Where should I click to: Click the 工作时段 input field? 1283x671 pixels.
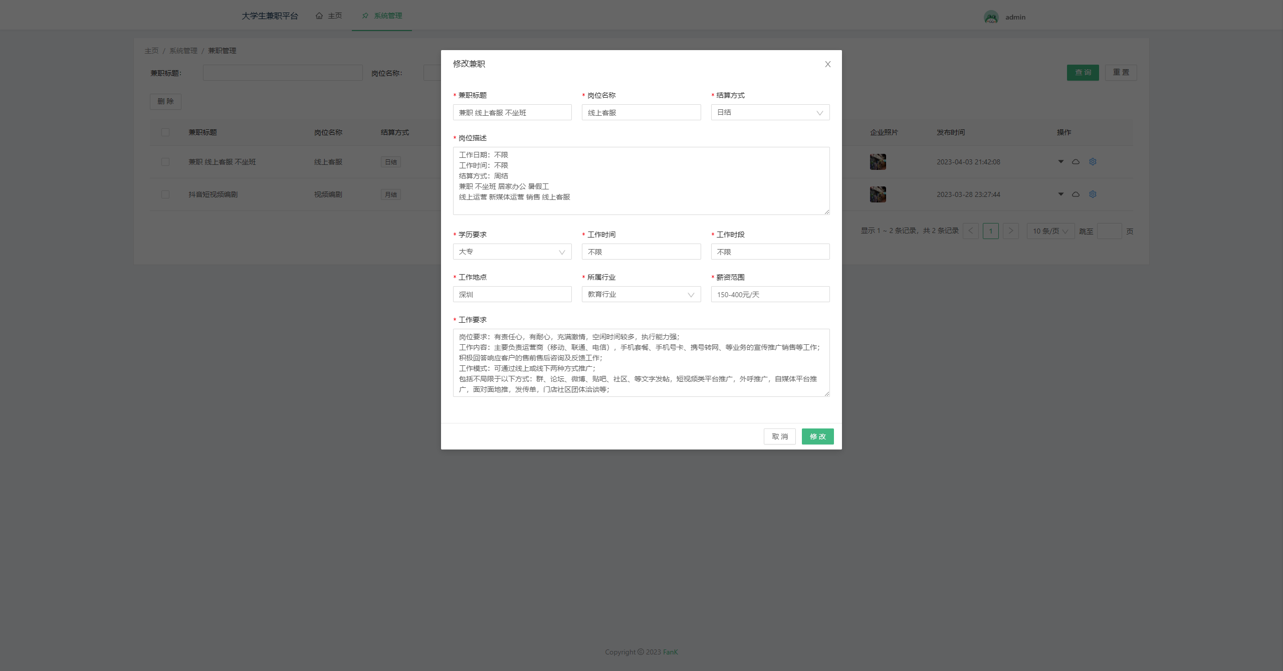(x=770, y=252)
